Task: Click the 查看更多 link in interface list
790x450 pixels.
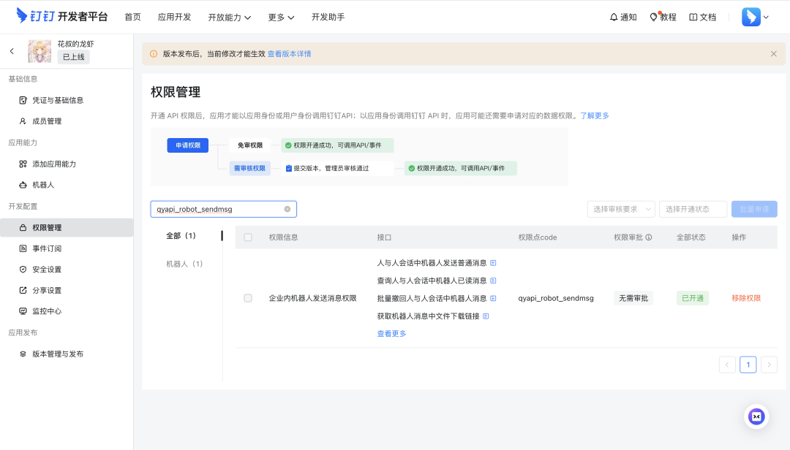Action: point(391,334)
